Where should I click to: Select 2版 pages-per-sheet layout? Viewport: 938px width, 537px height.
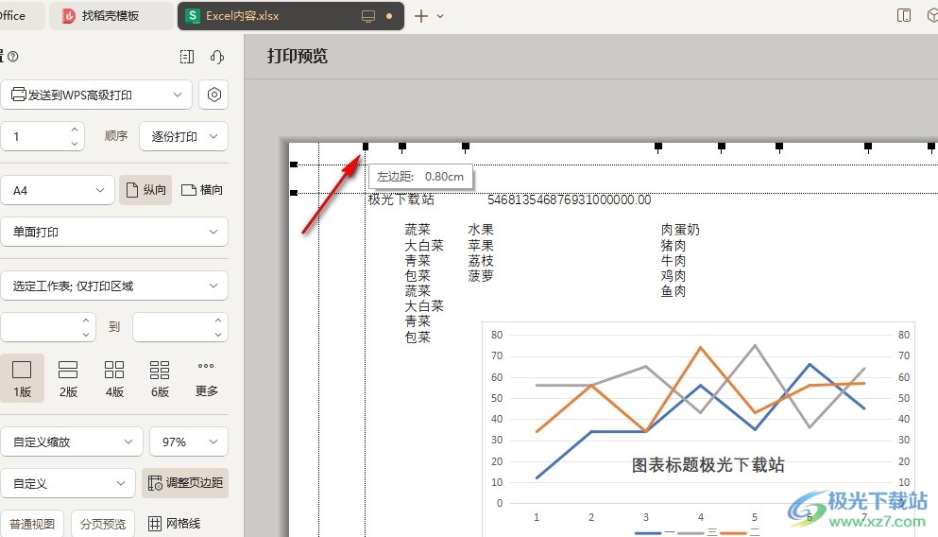[x=68, y=378]
